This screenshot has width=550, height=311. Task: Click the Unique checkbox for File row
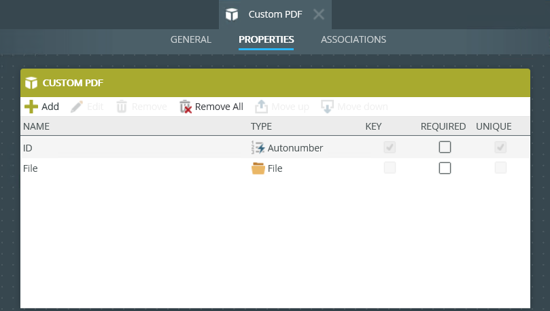[x=500, y=168]
